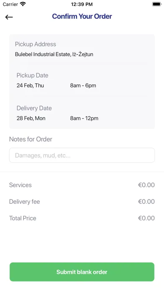The image size is (164, 291).
Task: Select the 24 Feb, Thu pickup date
Action: 30,86
